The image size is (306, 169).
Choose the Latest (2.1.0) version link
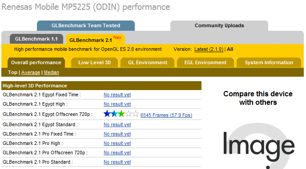pyautogui.click(x=209, y=49)
